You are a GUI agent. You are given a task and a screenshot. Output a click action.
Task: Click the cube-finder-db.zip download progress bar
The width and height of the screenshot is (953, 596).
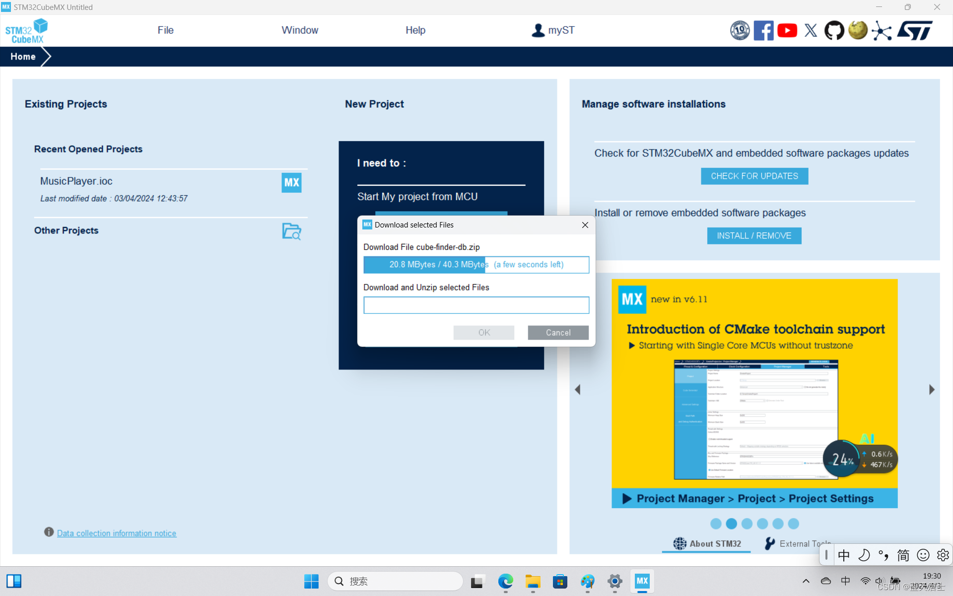pyautogui.click(x=476, y=265)
